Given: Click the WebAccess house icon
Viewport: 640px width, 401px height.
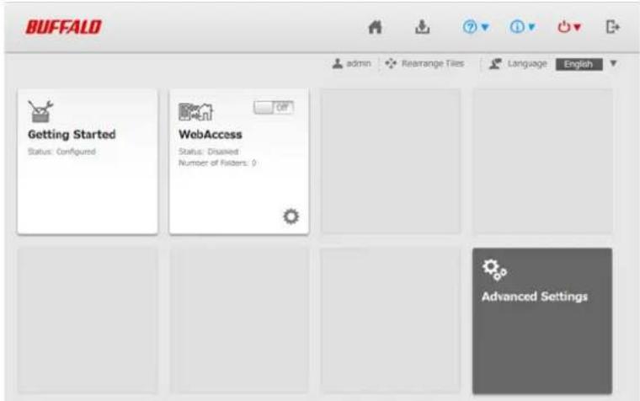Looking at the screenshot, I should click(x=196, y=112).
